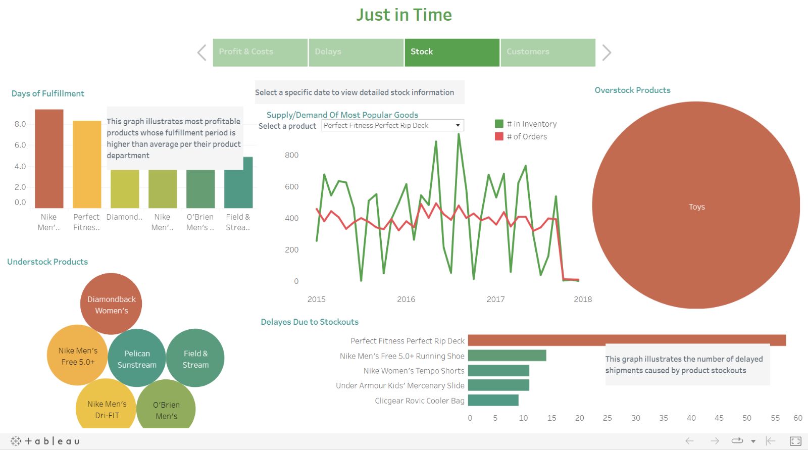
Task: Click the Nike Women's Tempo Shorts bar
Action: (498, 371)
